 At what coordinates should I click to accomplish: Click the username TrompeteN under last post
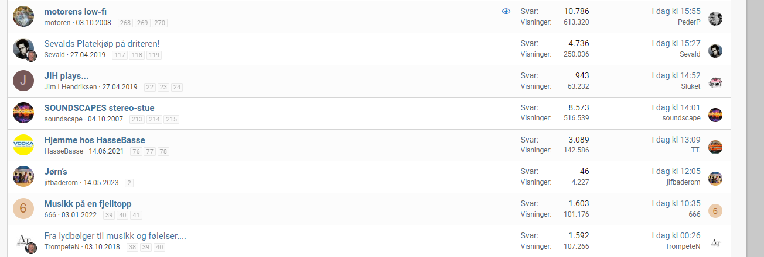(683, 246)
